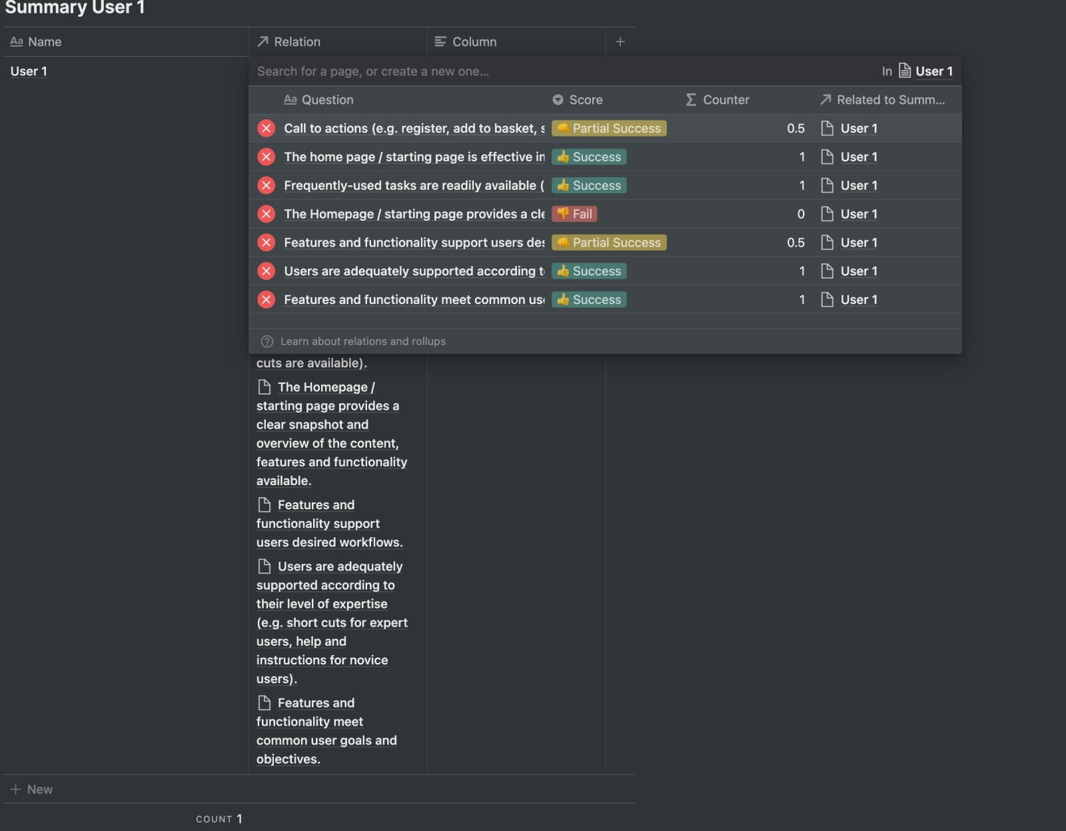Viewport: 1066px width, 831px height.
Task: Open the Column header menu
Action: pyautogui.click(x=516, y=42)
